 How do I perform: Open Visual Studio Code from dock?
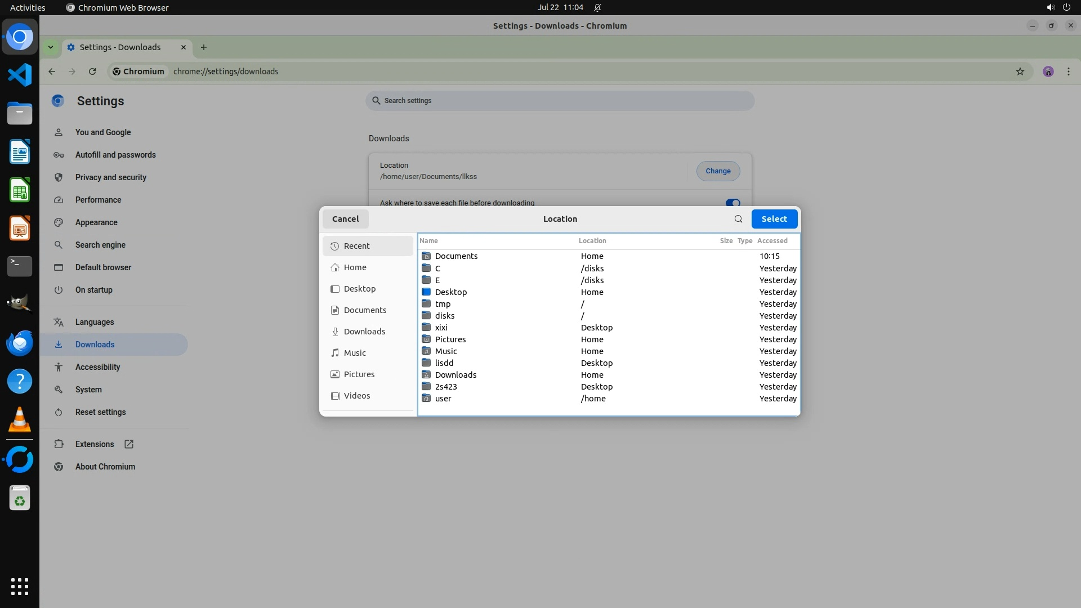click(20, 75)
